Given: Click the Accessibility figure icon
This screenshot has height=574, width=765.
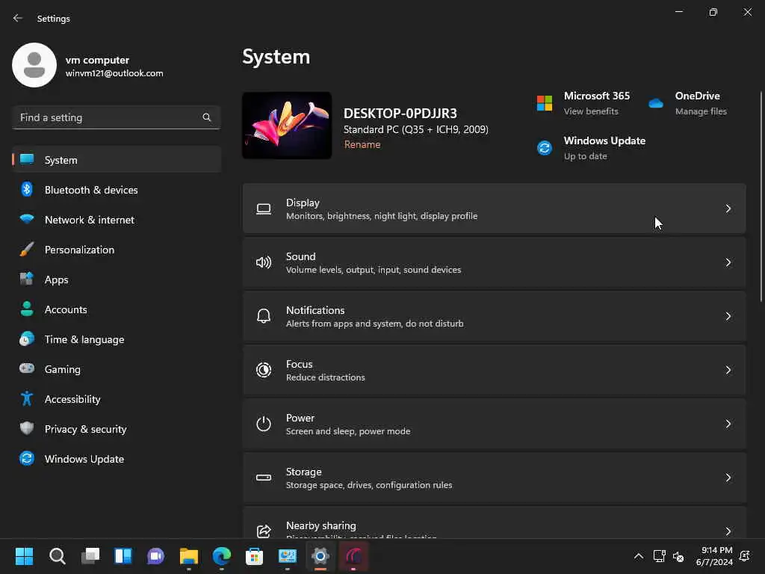Looking at the screenshot, I should pos(27,399).
